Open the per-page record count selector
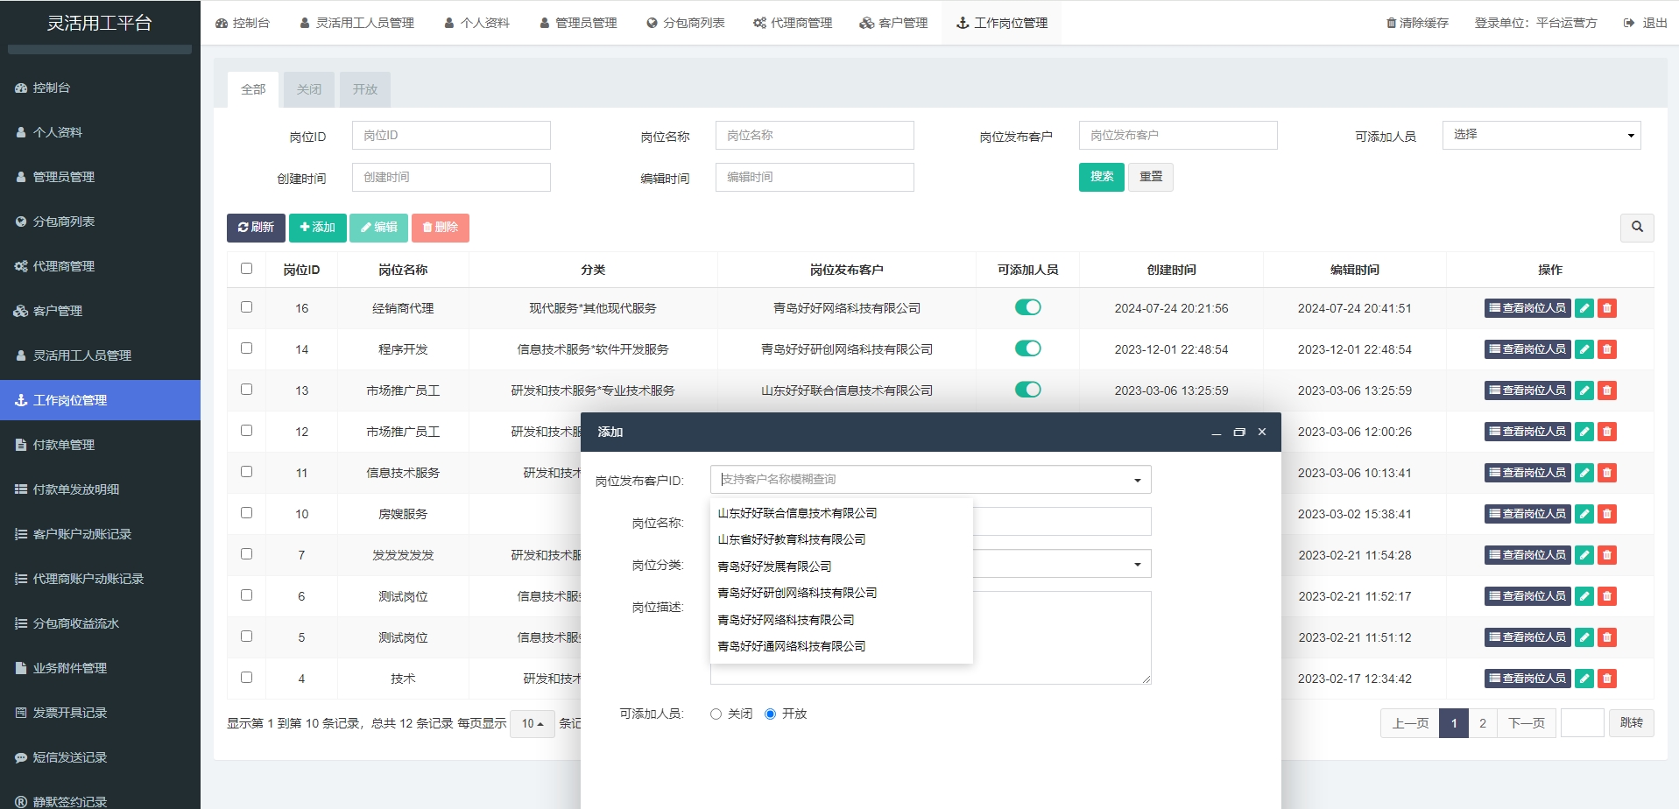The width and height of the screenshot is (1679, 809). click(532, 724)
